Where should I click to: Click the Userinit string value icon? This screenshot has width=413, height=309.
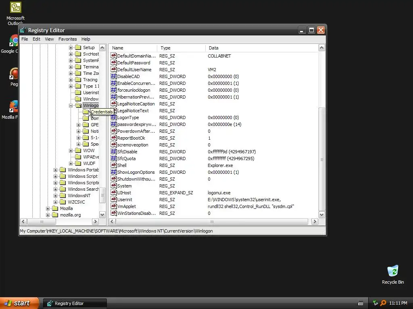[113, 199]
